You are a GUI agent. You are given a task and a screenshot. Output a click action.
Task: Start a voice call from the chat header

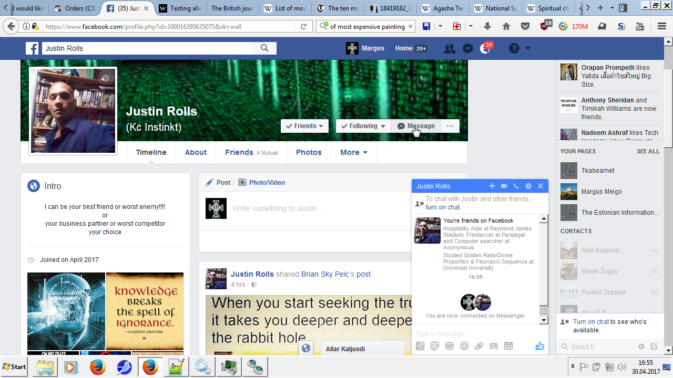point(516,186)
